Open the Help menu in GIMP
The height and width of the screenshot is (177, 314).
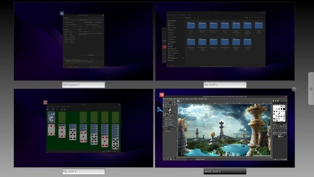click(206, 99)
